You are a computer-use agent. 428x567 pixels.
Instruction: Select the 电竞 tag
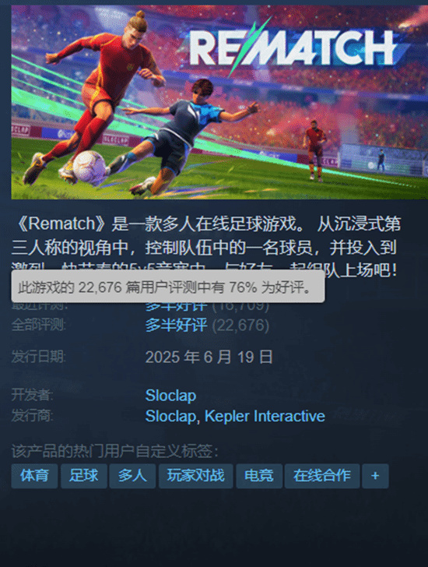tap(259, 476)
